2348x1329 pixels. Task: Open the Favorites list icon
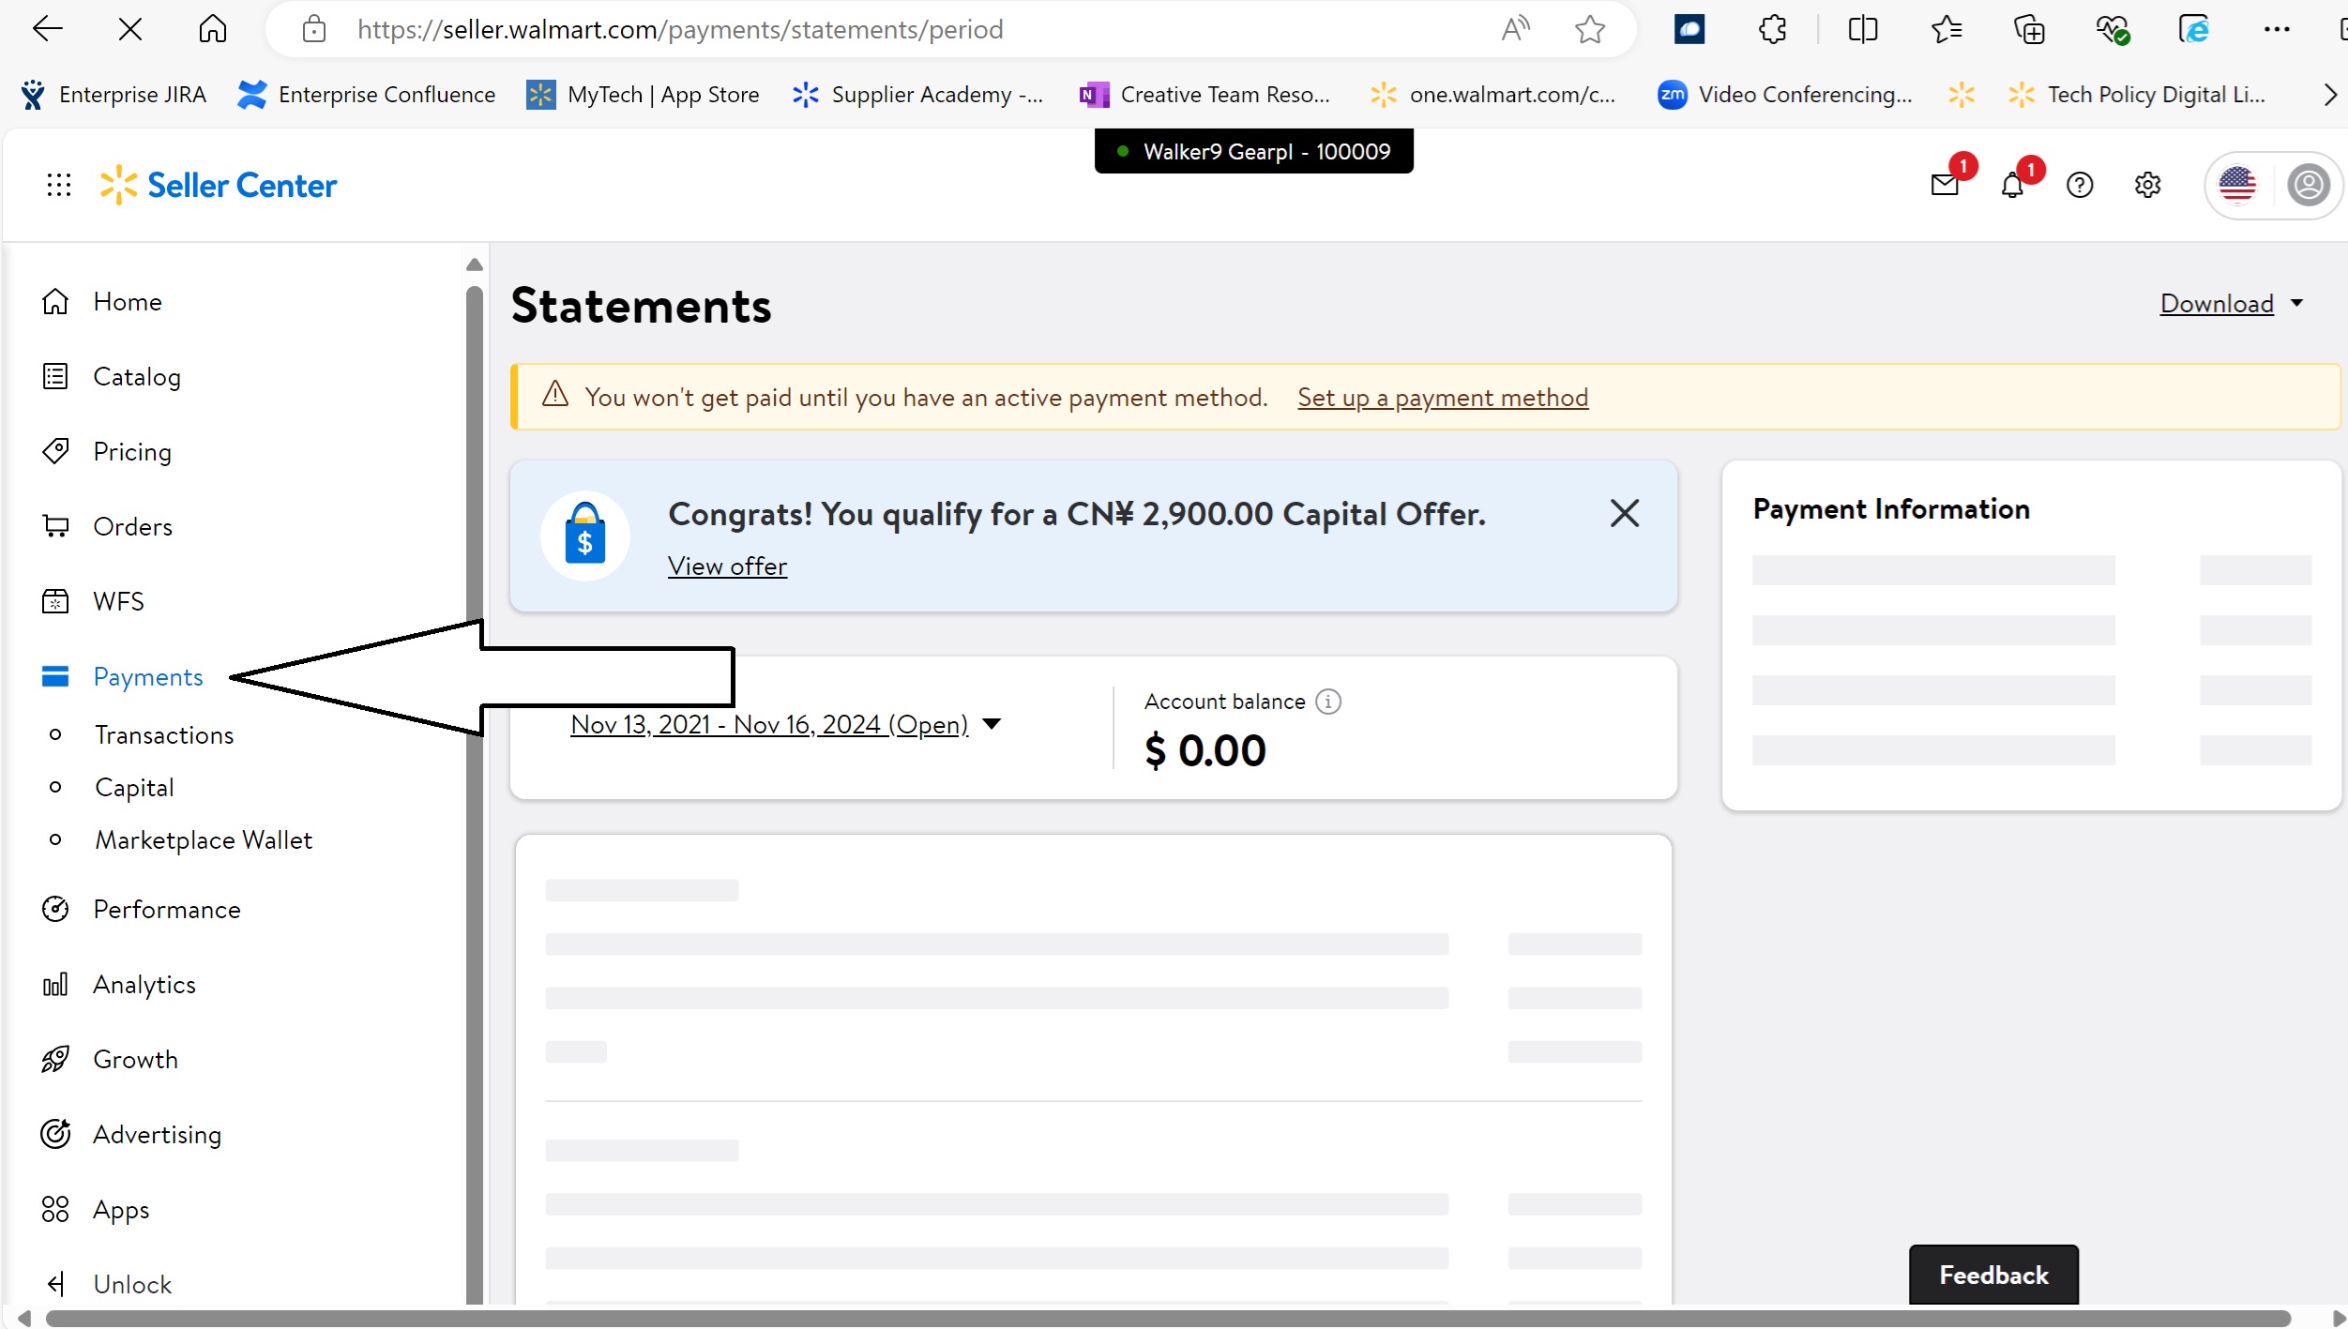tap(1947, 29)
